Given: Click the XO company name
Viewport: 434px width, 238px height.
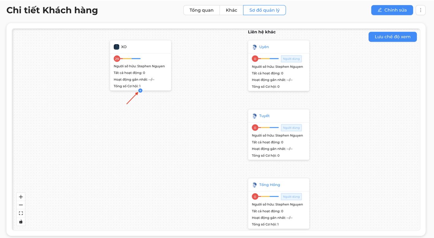Looking at the screenshot, I should point(124,47).
